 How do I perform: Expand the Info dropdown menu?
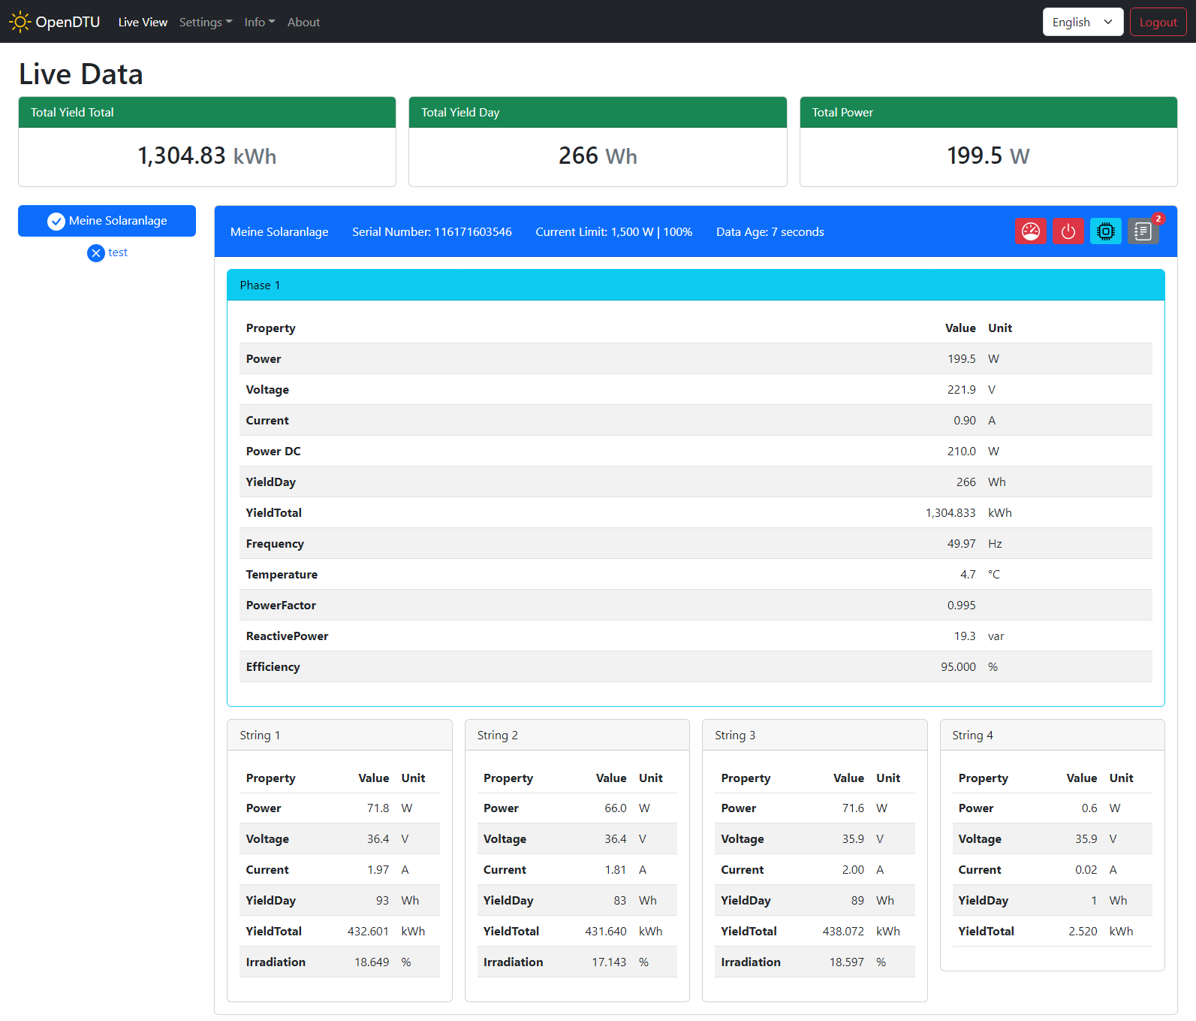(259, 23)
